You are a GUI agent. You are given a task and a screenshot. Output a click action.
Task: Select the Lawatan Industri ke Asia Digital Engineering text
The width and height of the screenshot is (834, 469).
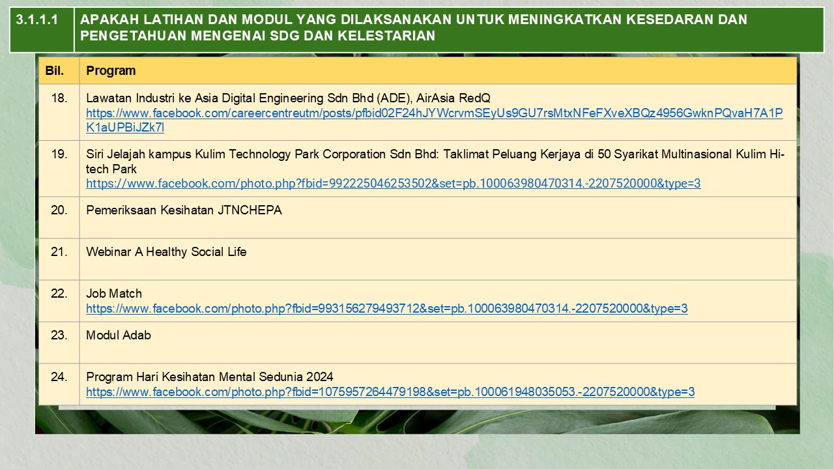(288, 98)
